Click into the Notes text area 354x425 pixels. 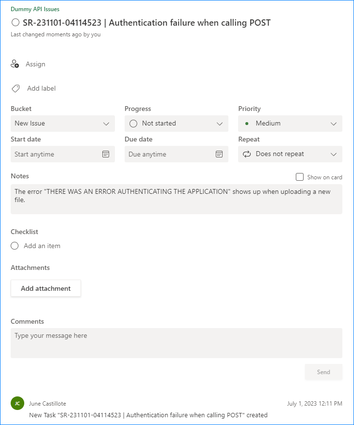177,199
